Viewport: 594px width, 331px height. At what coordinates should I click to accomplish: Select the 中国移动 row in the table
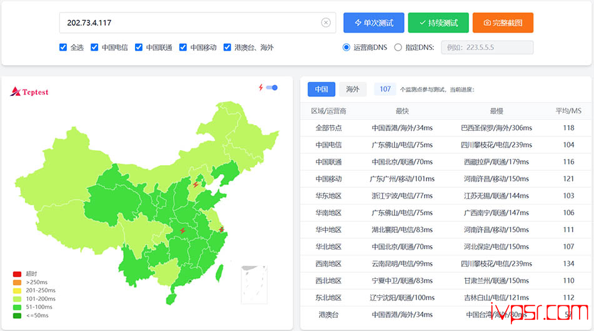click(445, 179)
